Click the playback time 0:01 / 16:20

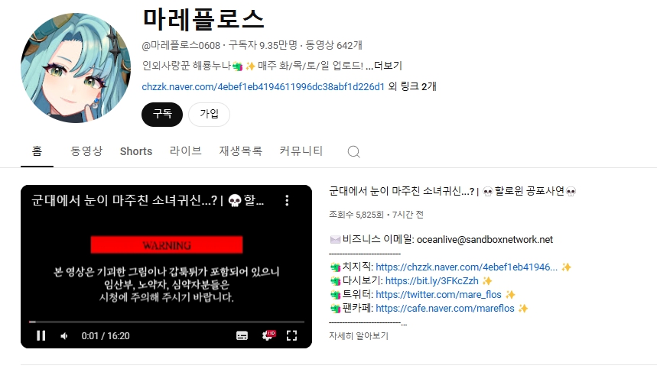coord(106,336)
